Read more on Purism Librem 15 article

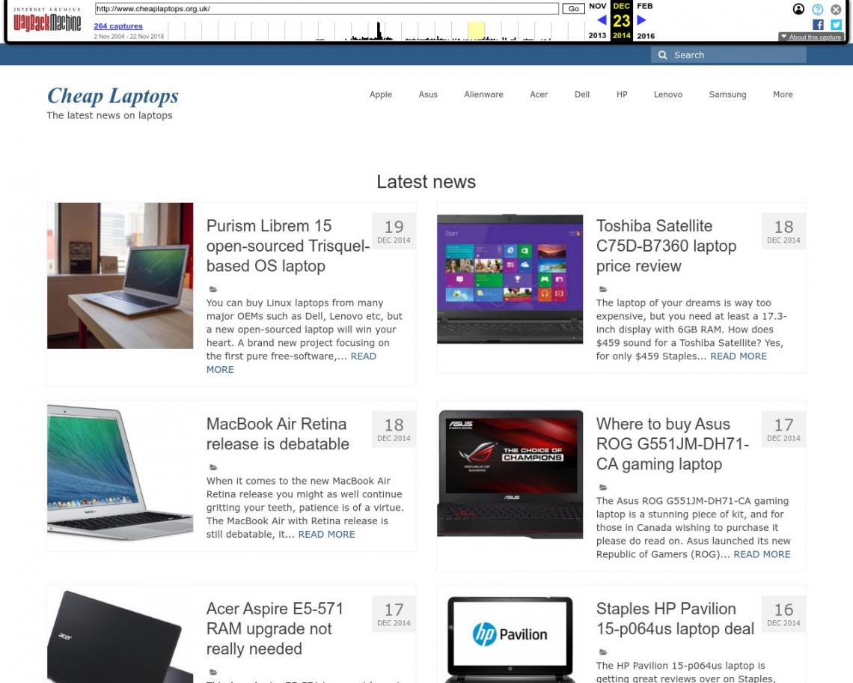tap(291, 362)
